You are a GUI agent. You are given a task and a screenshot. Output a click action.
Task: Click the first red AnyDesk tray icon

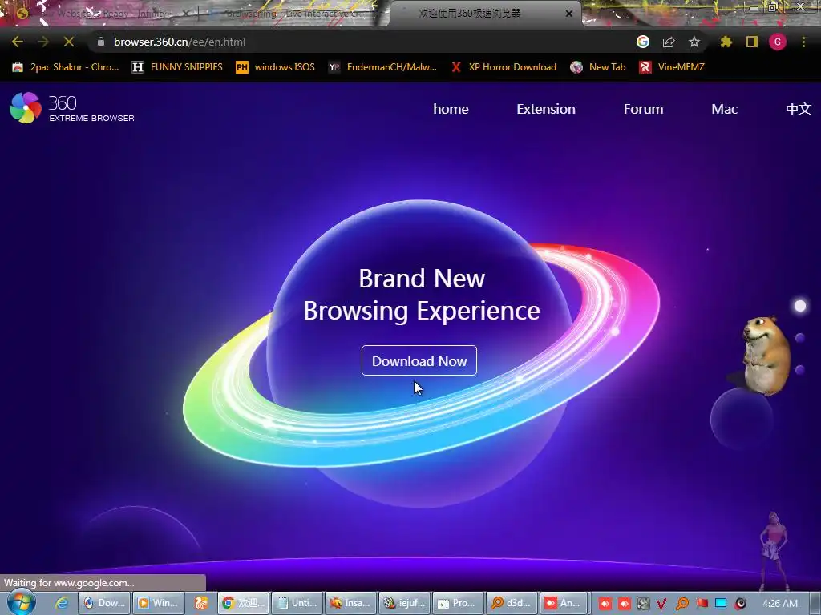point(605,604)
